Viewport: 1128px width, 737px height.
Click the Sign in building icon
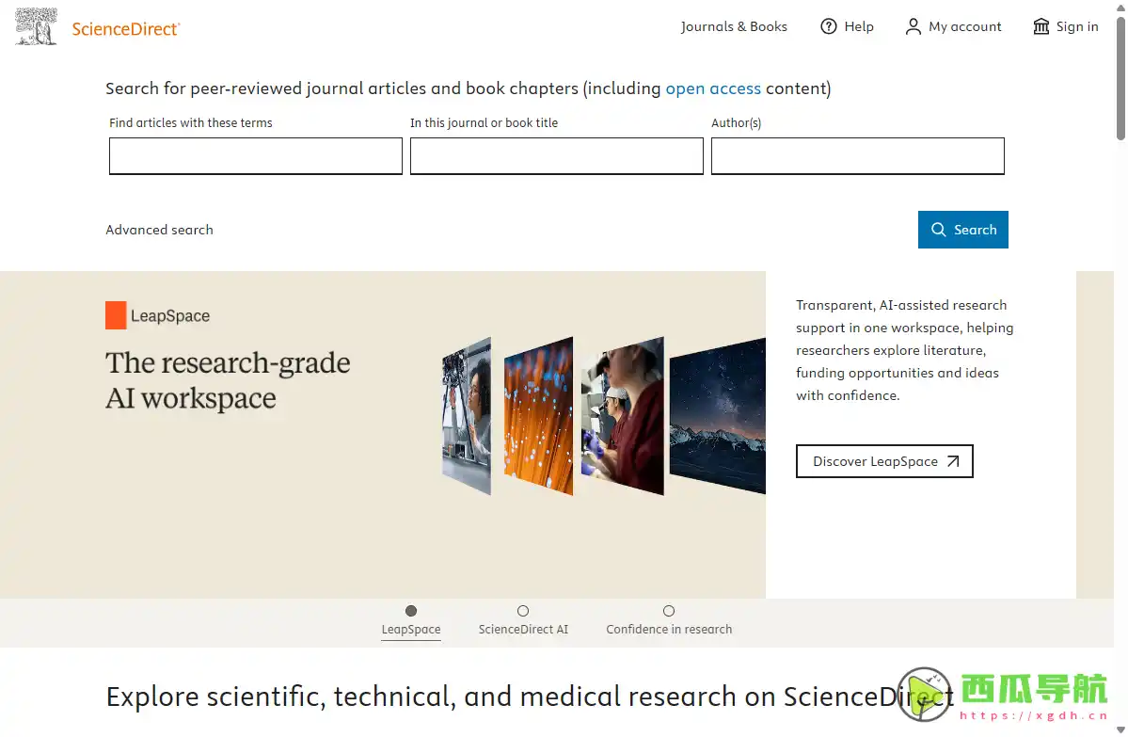pos(1041,26)
